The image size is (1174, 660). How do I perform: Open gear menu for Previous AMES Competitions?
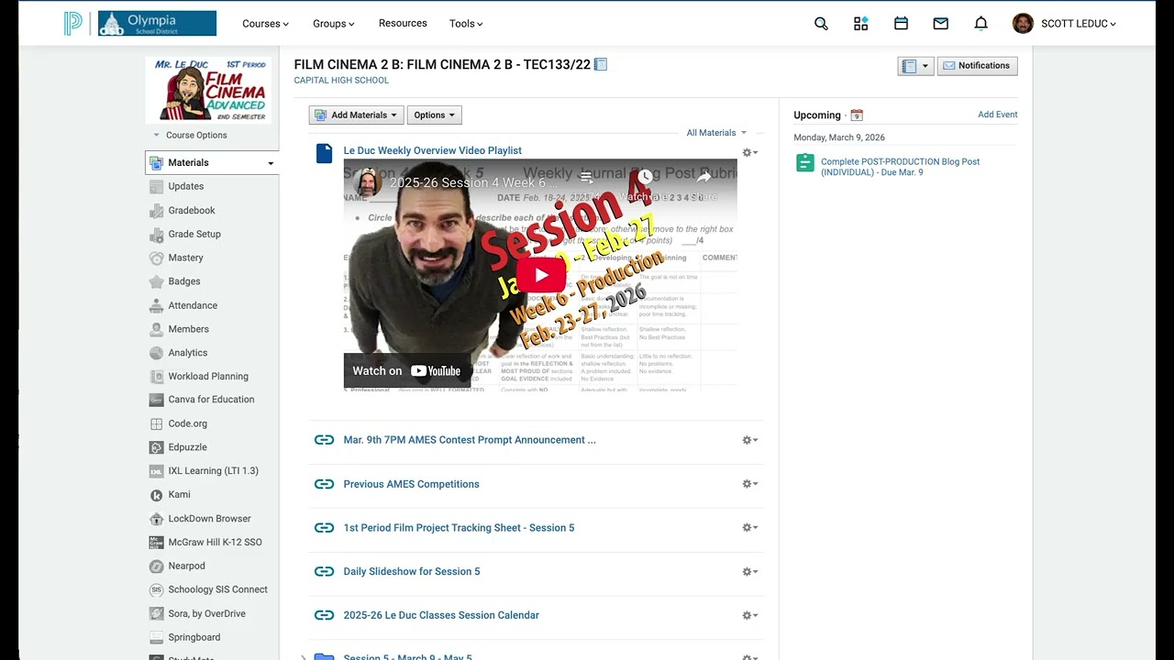[x=749, y=484]
